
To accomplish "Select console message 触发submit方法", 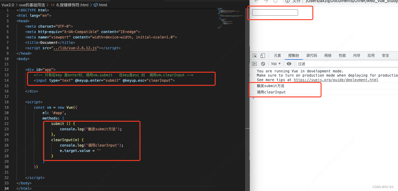I will coord(270,86).
